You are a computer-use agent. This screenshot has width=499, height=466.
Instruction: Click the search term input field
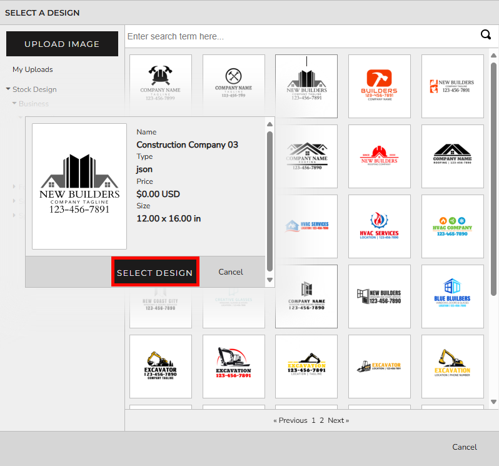[x=300, y=36]
